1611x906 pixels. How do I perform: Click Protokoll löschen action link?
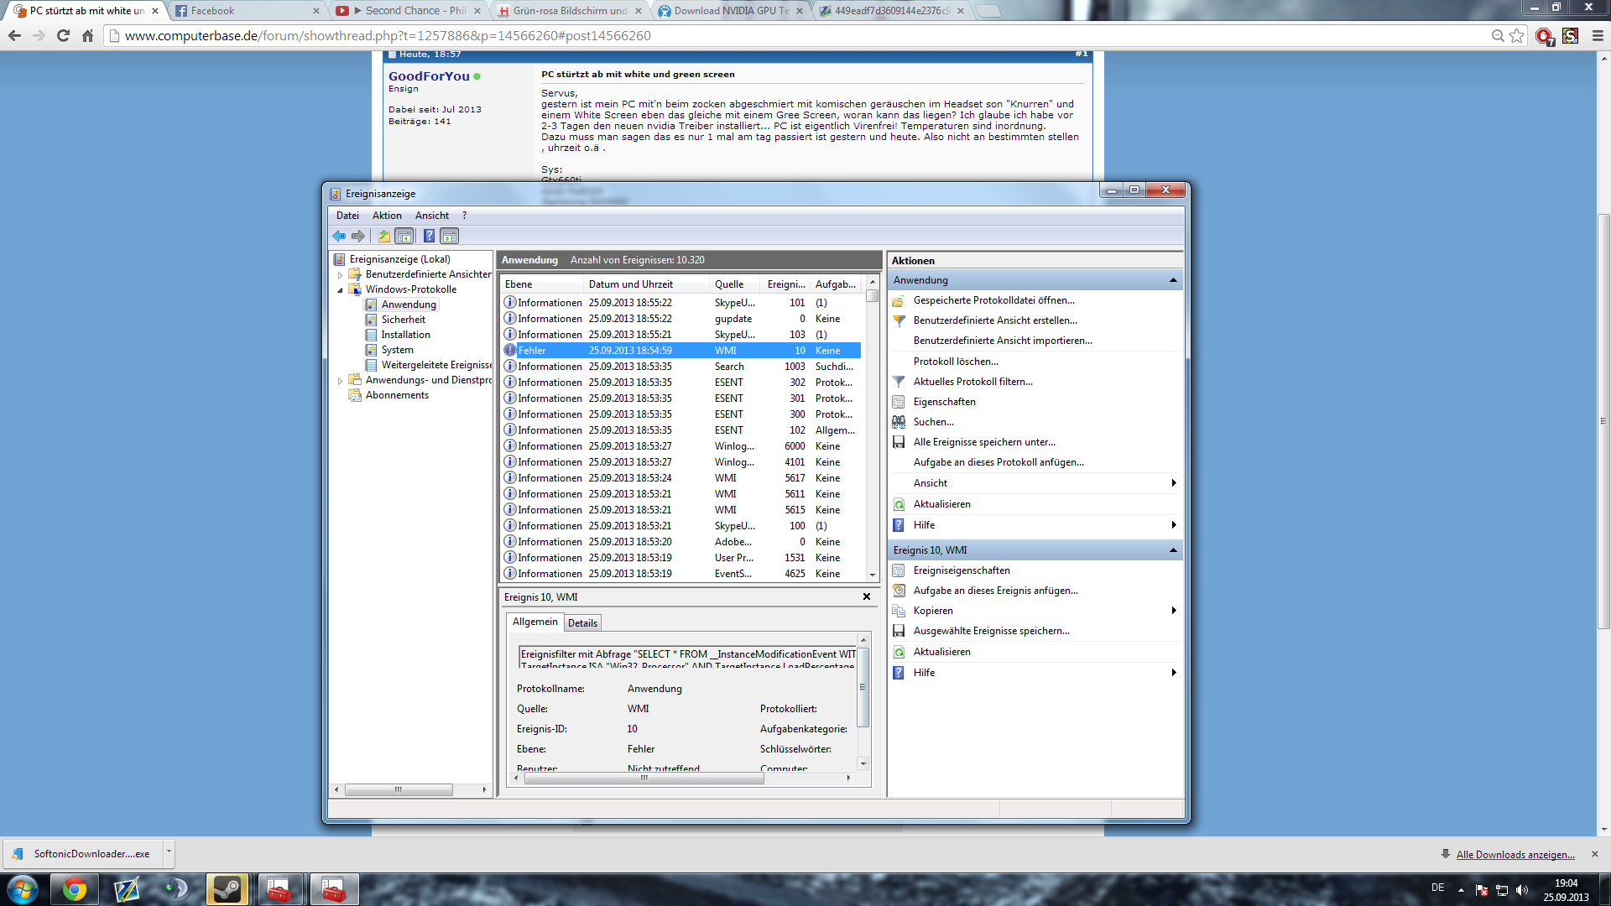[956, 362]
